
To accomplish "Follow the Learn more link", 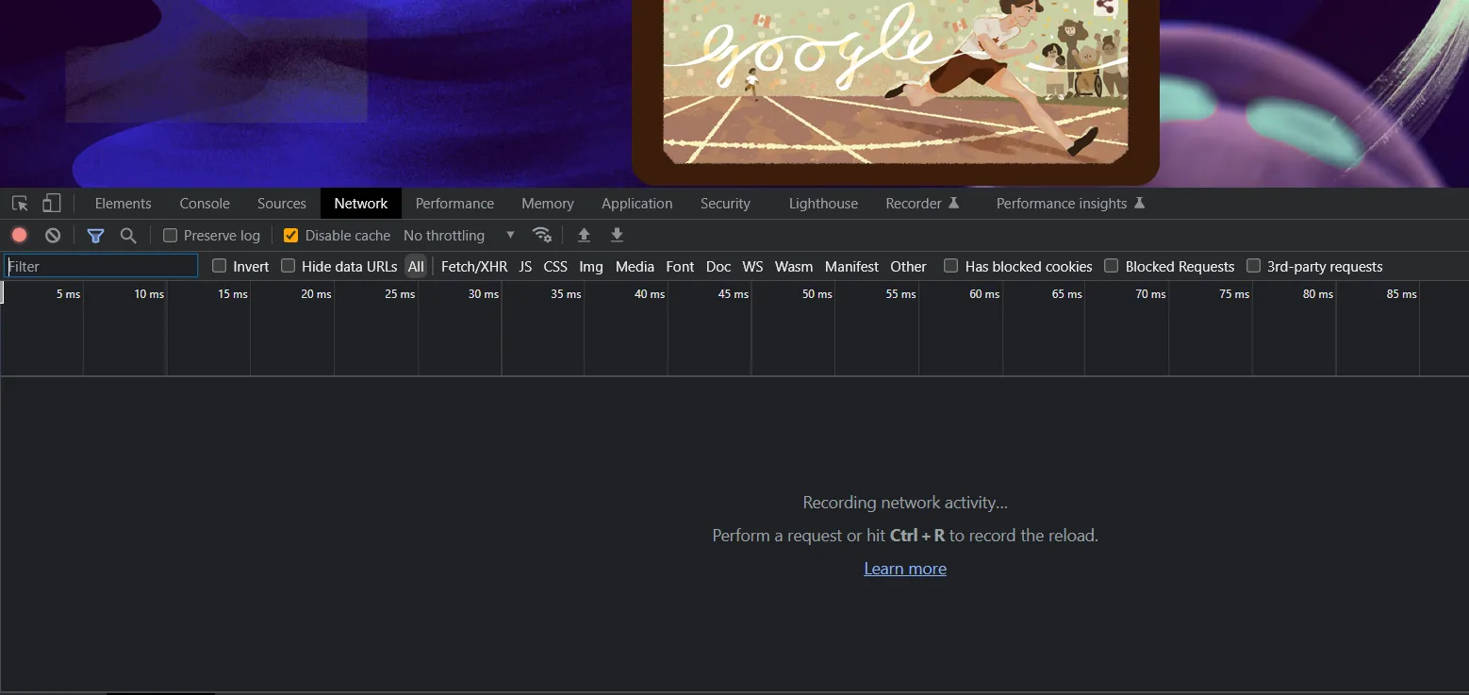I will pyautogui.click(x=905, y=569).
